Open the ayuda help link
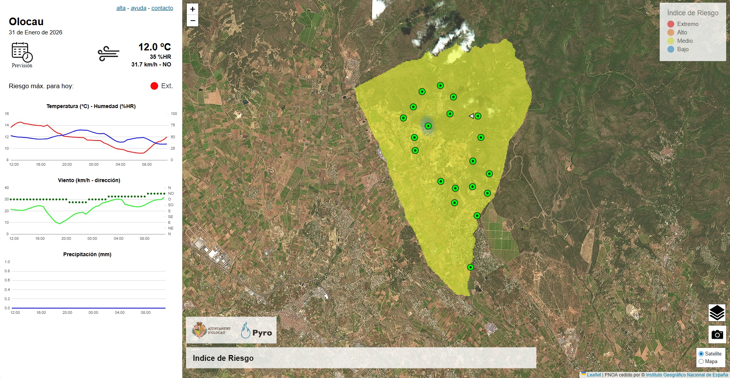The width and height of the screenshot is (730, 378). (x=138, y=8)
